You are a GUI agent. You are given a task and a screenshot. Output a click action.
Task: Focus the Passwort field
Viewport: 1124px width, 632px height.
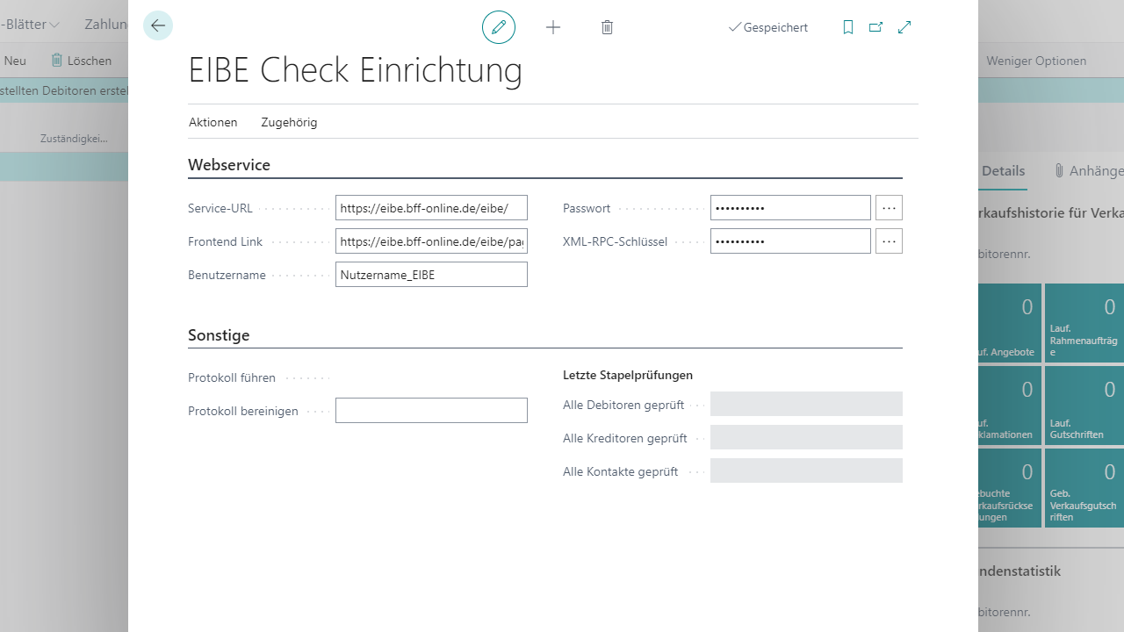(x=789, y=208)
